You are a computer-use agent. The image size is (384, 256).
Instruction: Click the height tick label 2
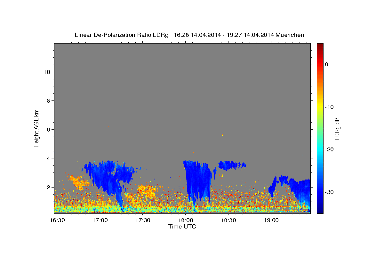pos(48,187)
